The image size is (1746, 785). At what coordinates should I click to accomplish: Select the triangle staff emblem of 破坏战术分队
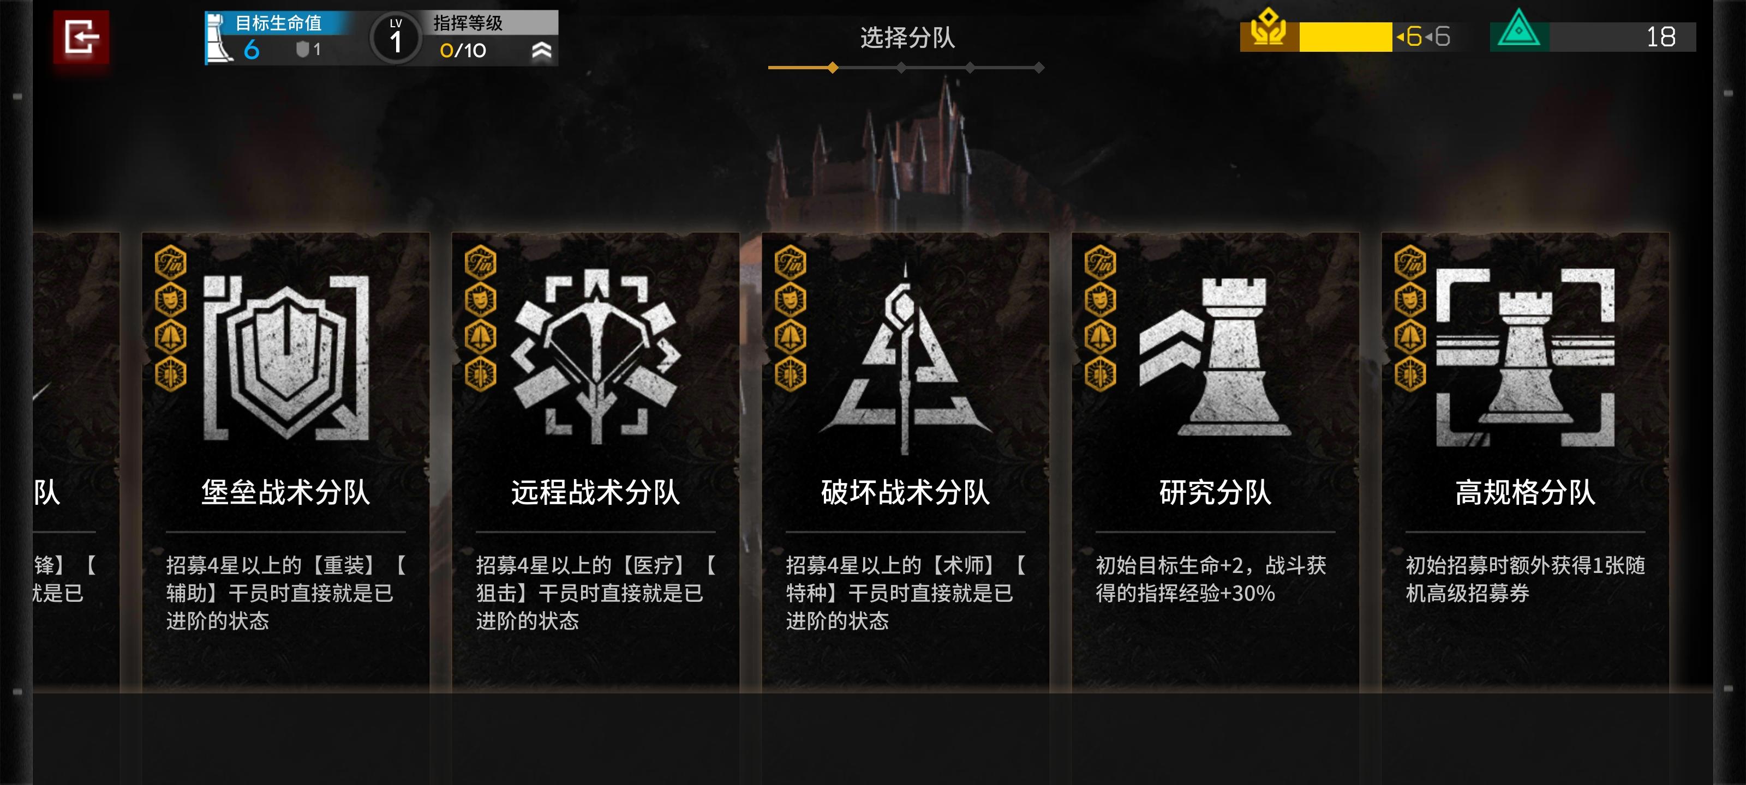tap(905, 360)
